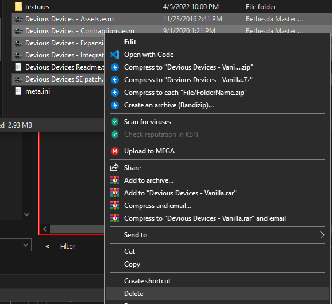Click the Share arrow icon
The width and height of the screenshot is (332, 304).
[114, 167]
